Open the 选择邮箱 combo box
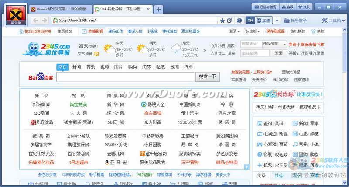Screen dimensions: 349x187 (x=275, y=44)
